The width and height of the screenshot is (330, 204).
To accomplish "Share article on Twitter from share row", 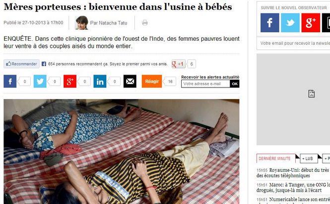I will pos(40,81).
